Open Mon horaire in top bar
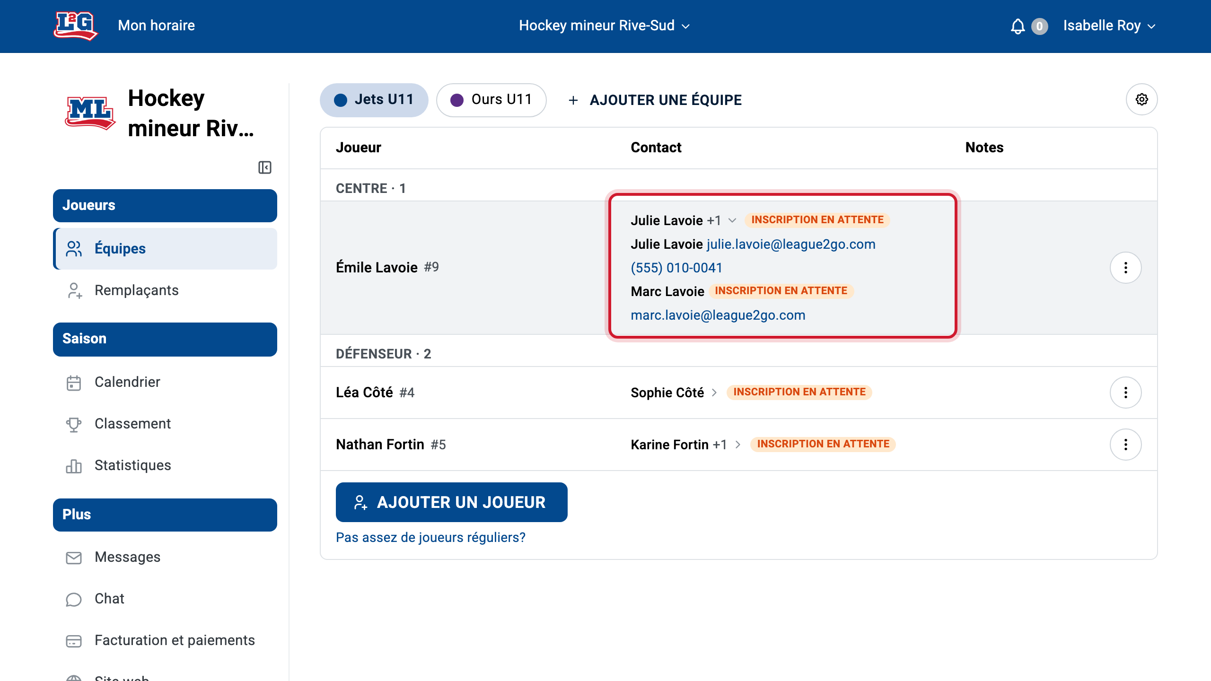This screenshot has height=681, width=1211. pyautogui.click(x=156, y=26)
